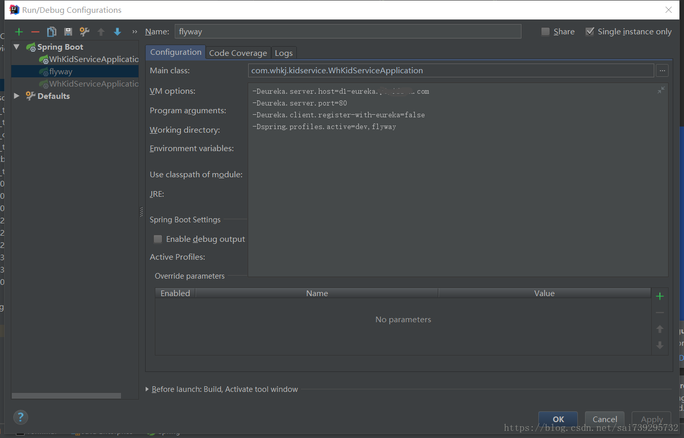Image resolution: width=684 pixels, height=438 pixels.
Task: Show more toolbar actions with the double chevron
Action: 135,32
